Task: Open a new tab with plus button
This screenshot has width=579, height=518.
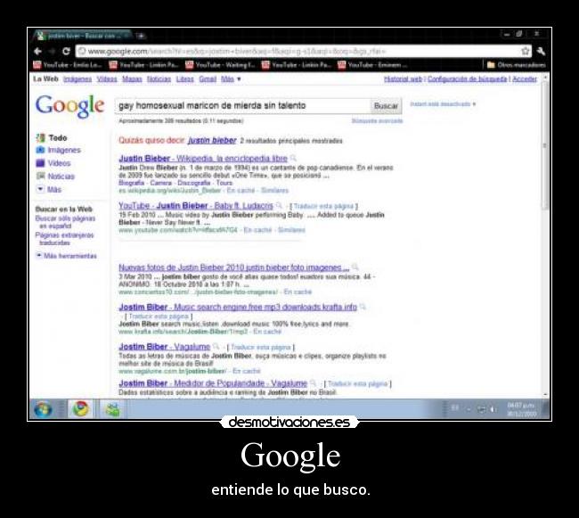Action: tap(141, 36)
